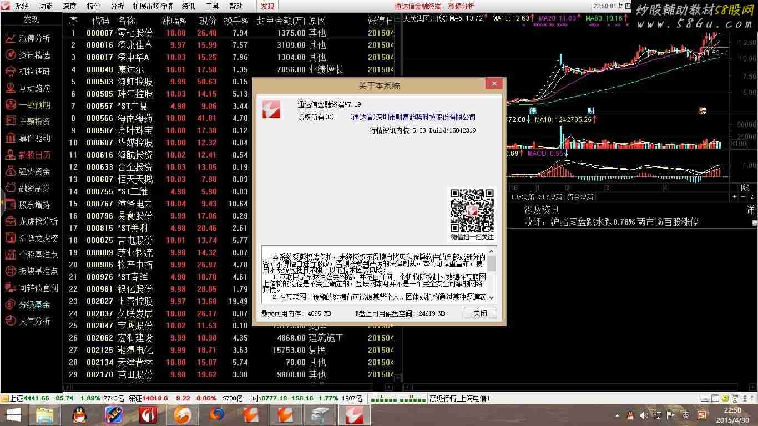Open the 深圳市财富趋势科技股份有限公司 link
Viewport: 758px width, 426px height.
click(413, 117)
